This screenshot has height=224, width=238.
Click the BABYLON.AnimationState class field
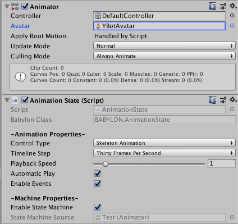pos(164,120)
